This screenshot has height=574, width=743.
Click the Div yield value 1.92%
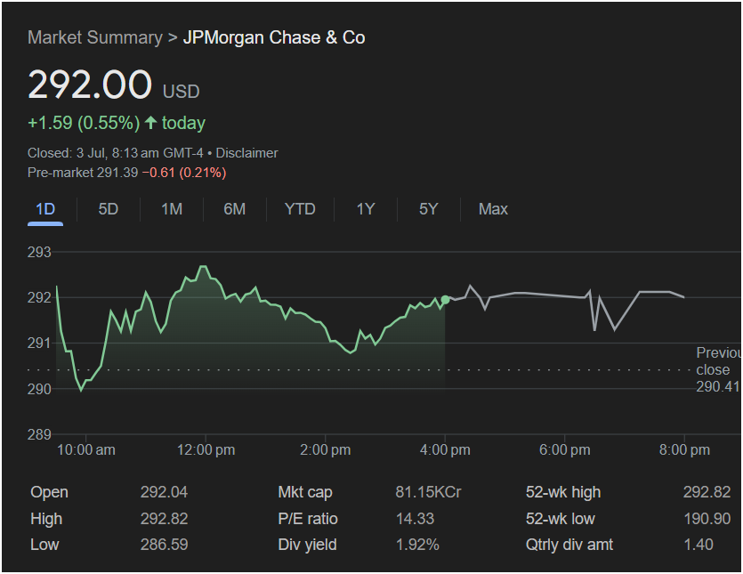tap(417, 544)
